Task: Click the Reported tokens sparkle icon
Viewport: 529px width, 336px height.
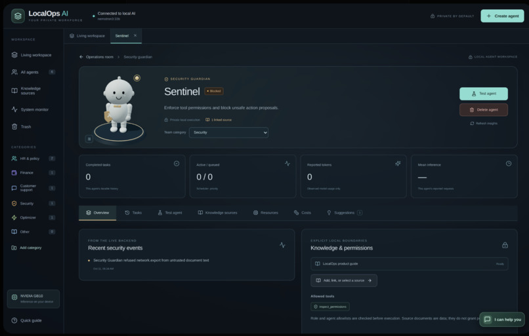Action: point(398,164)
